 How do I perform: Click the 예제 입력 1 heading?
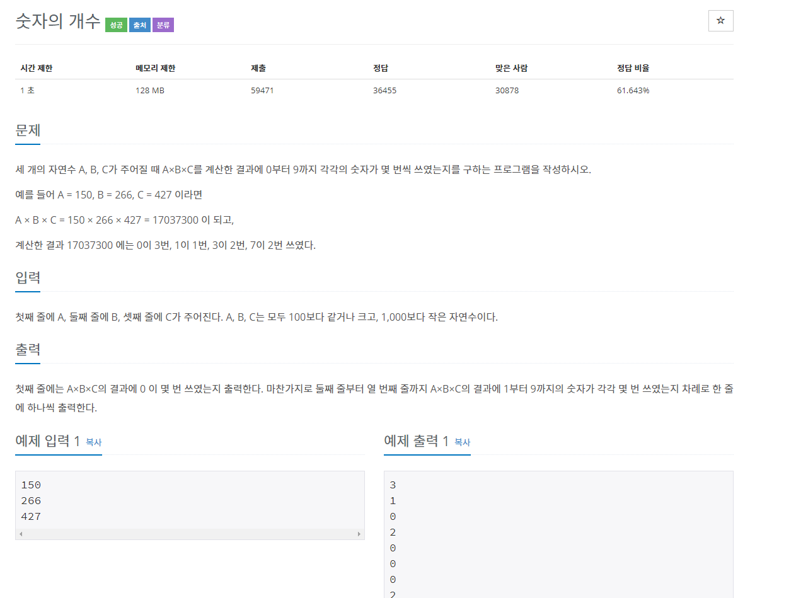point(48,441)
